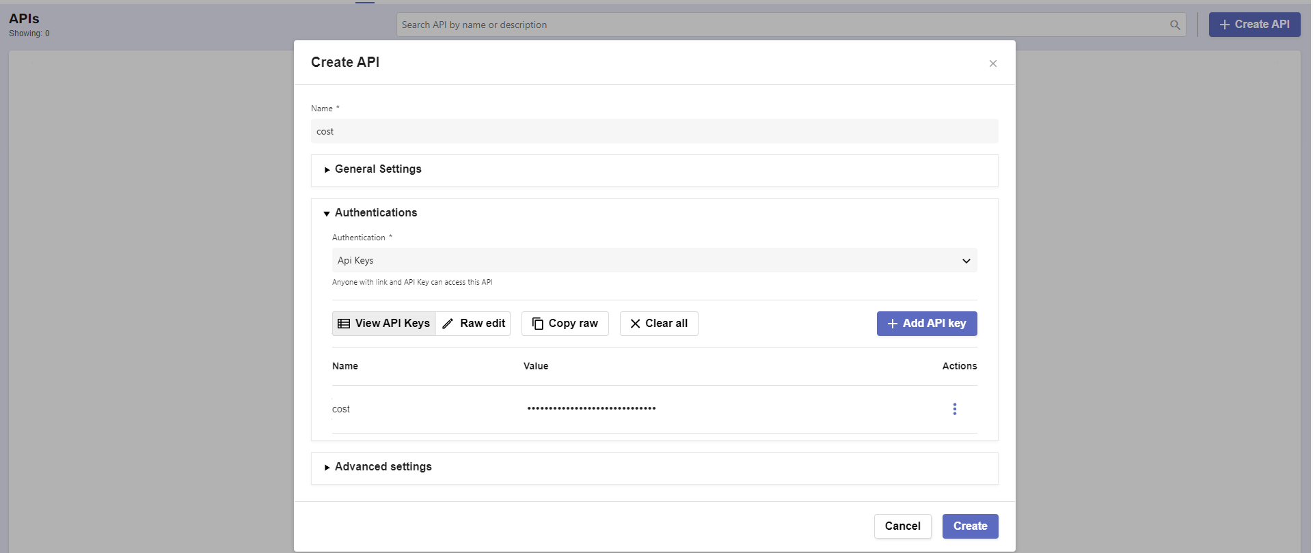
Task: Click the APIs page title
Action: [x=24, y=19]
